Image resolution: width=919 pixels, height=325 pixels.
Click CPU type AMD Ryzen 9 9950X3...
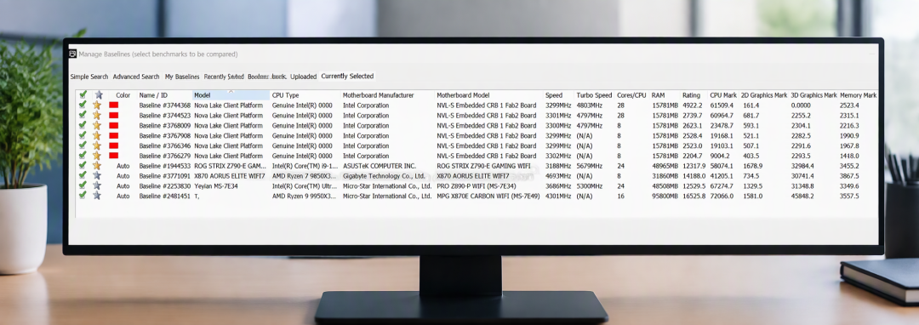coord(305,196)
